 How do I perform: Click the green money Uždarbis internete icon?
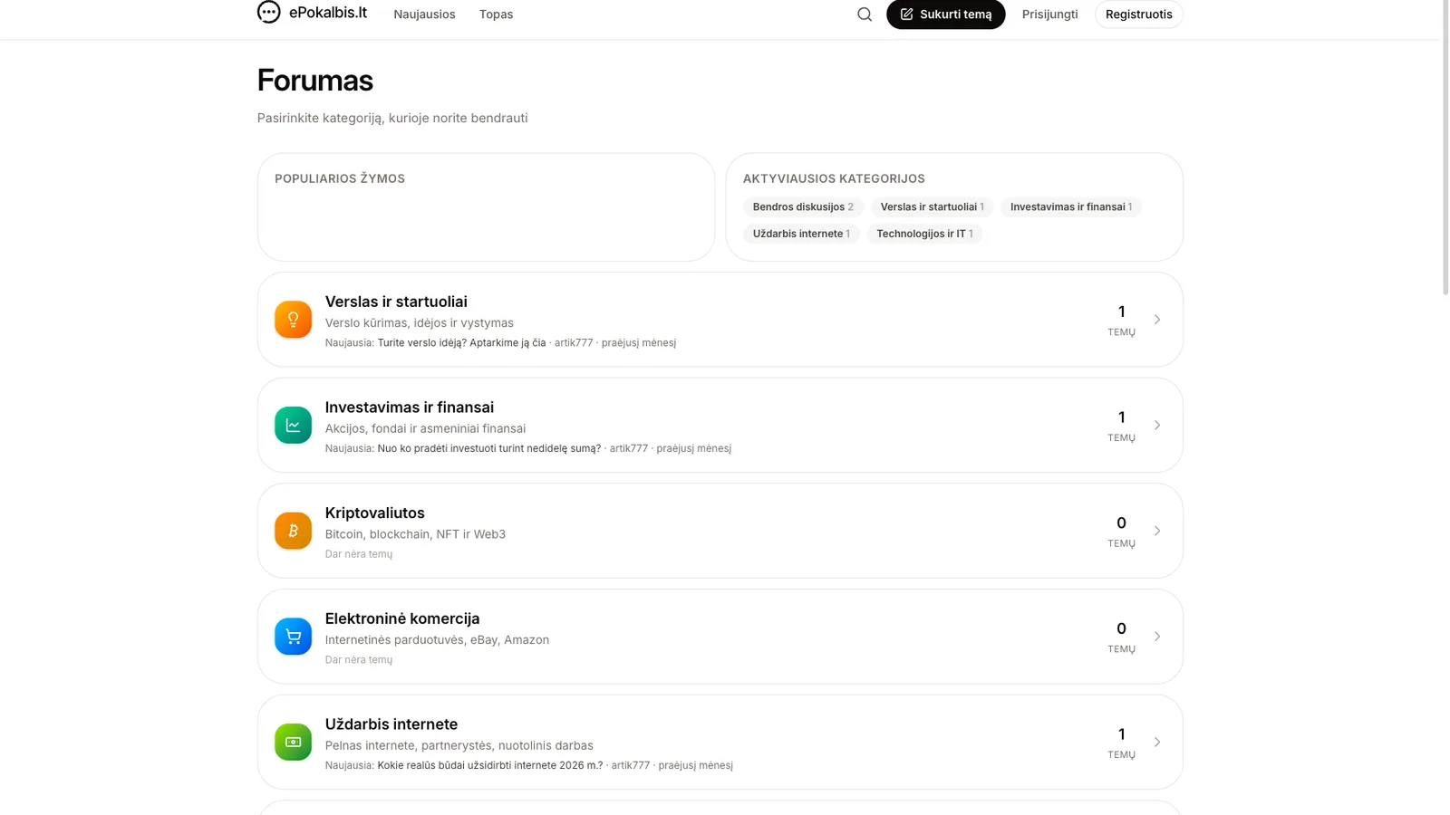pos(293,743)
